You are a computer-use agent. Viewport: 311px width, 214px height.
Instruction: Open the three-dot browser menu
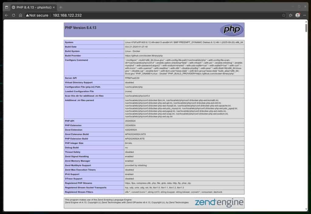(x=305, y=15)
